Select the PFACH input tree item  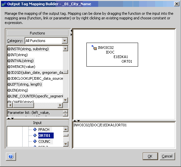(x=44, y=130)
